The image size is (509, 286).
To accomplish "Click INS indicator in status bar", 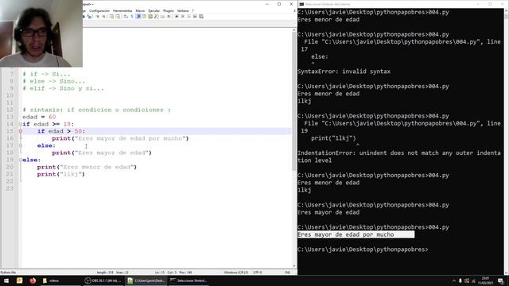I will pyautogui.click(x=288, y=272).
